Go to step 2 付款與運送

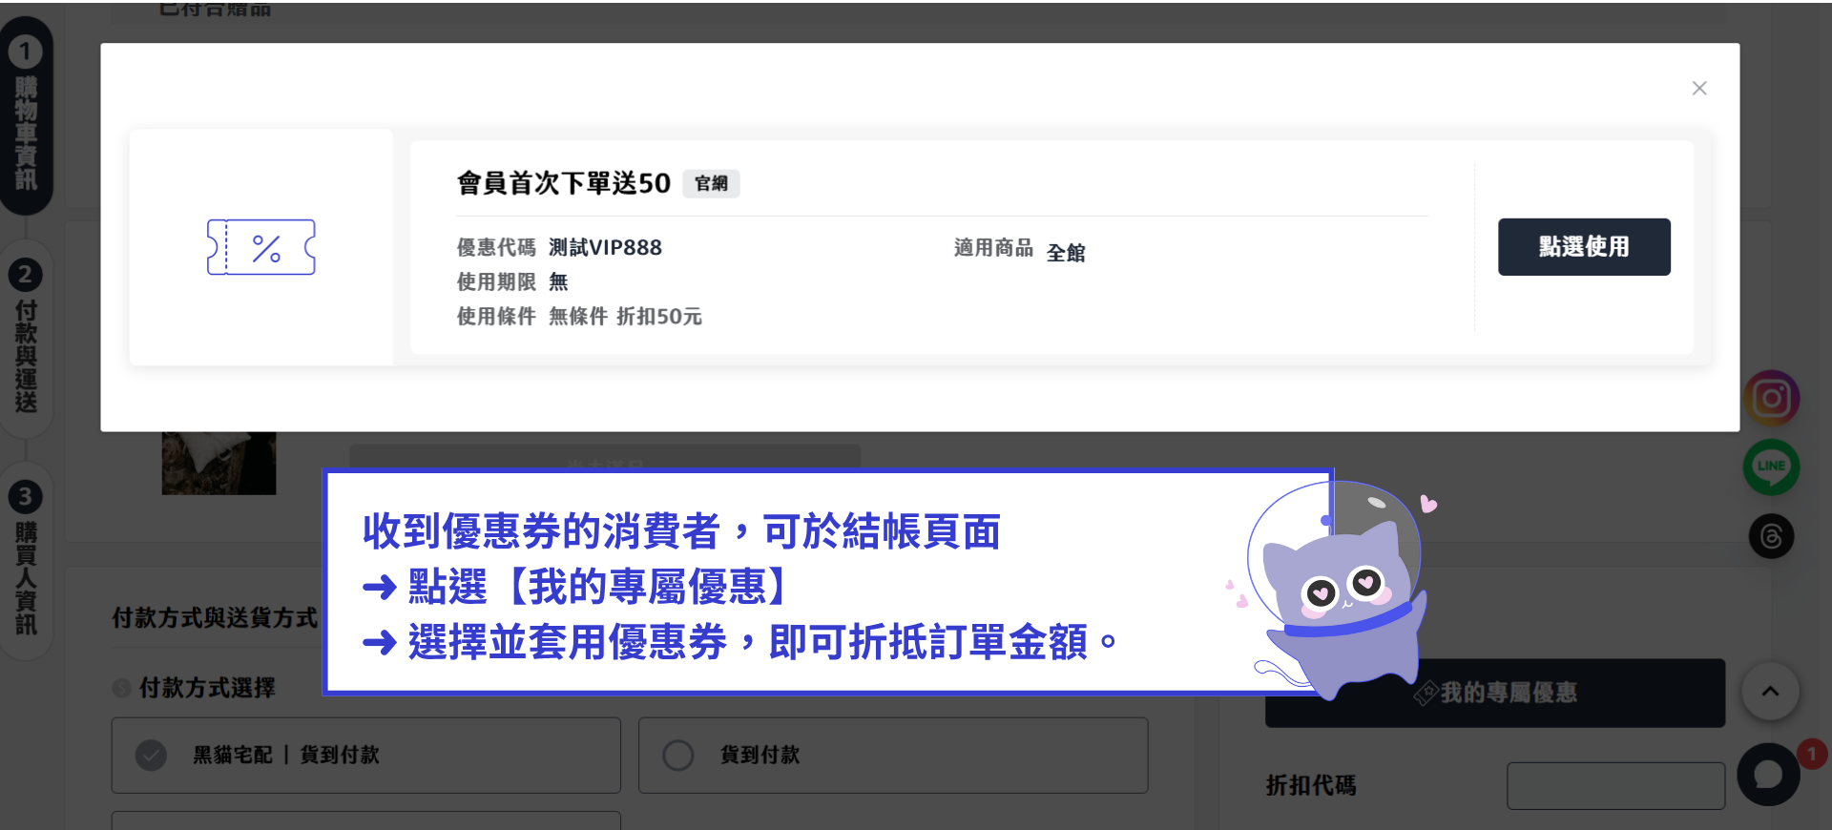point(26,337)
